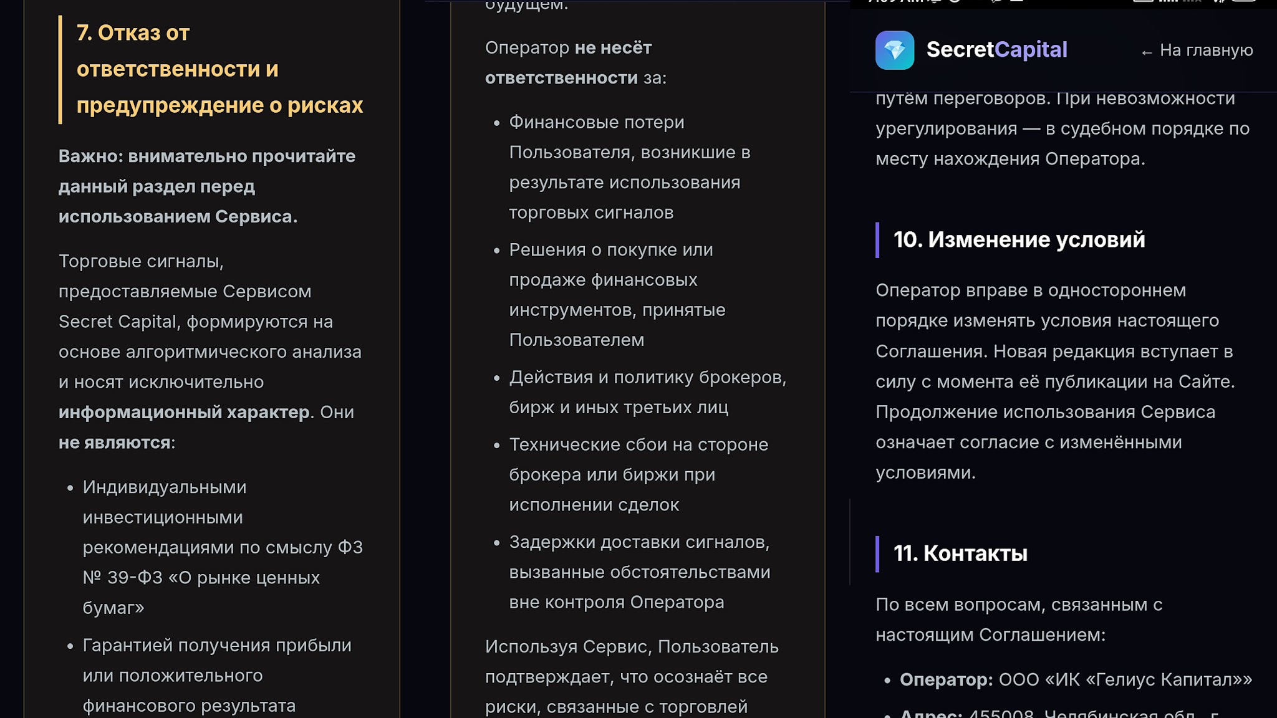
Task: Click the Действия и политику брокеров bullet
Action: (x=647, y=392)
